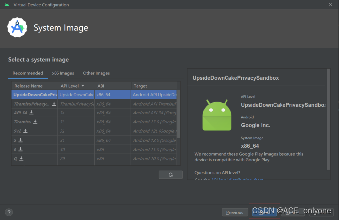Close the Virtual Device Configuration dialog
The image size is (339, 220).
point(331,5)
